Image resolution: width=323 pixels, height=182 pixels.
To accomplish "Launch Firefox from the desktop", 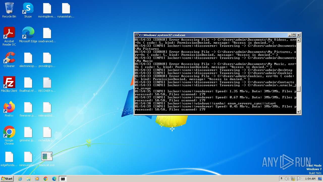I will 9,109.
